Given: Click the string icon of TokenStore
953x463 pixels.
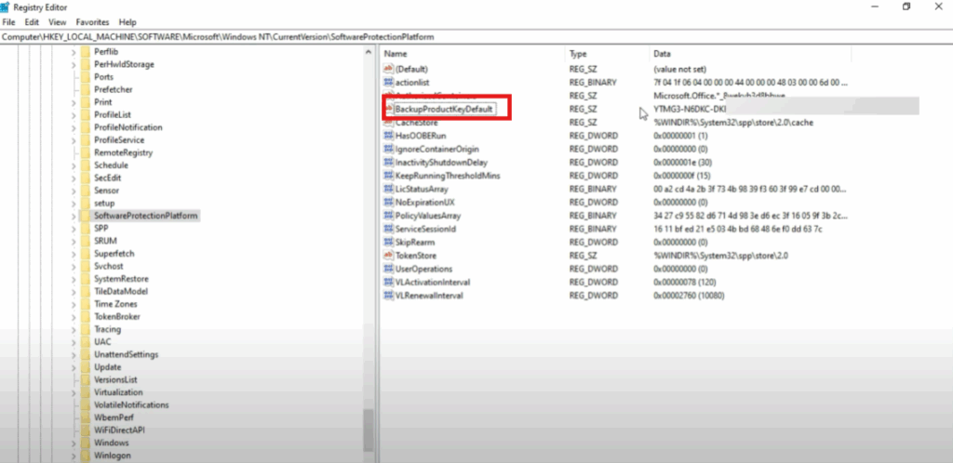Looking at the screenshot, I should point(388,256).
